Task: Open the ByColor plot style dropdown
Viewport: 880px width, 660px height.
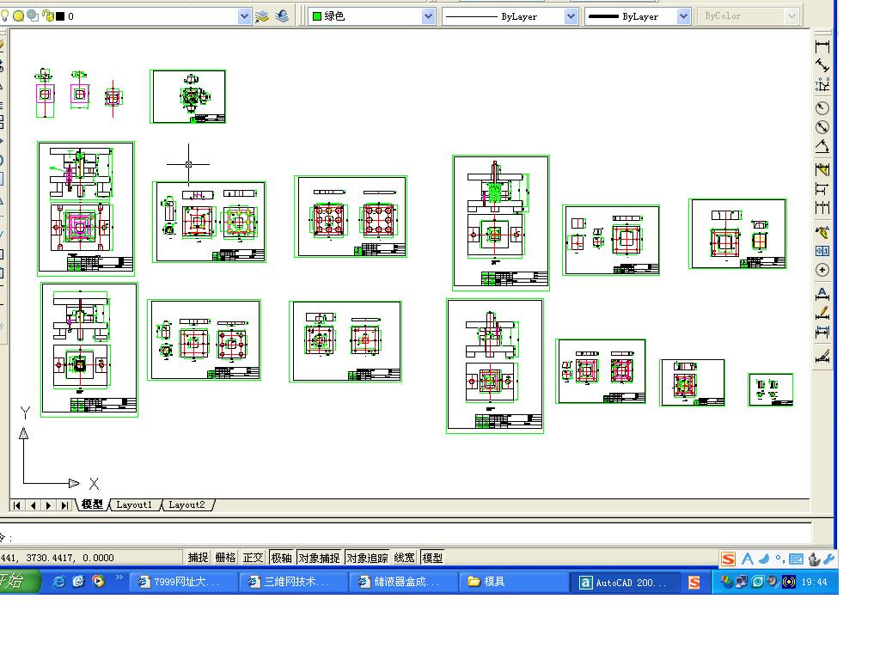Action: pyautogui.click(x=791, y=16)
